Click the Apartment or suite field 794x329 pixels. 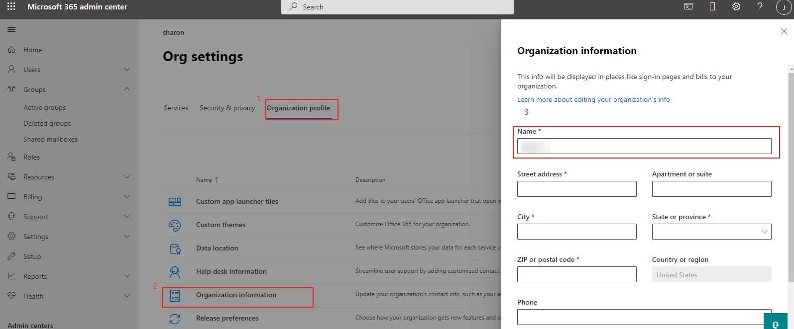click(711, 189)
